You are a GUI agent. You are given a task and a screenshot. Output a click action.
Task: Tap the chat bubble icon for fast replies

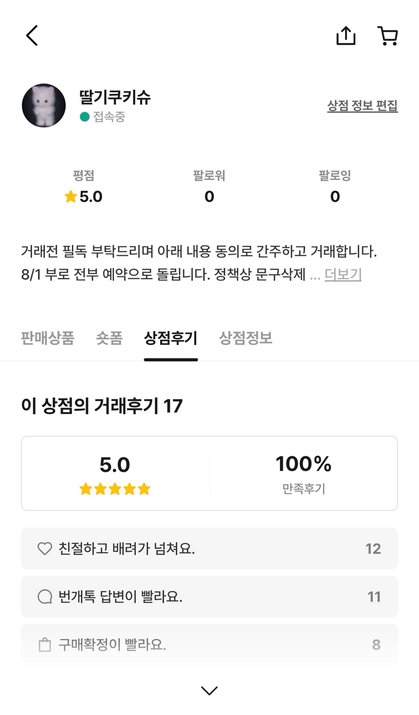coord(45,597)
